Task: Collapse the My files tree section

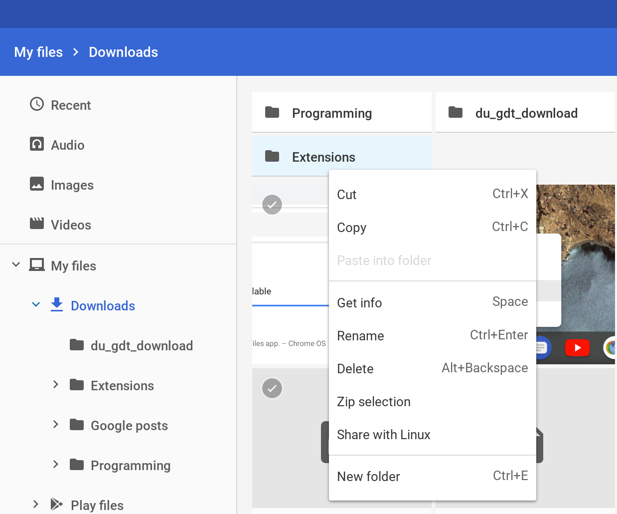Action: 16,264
